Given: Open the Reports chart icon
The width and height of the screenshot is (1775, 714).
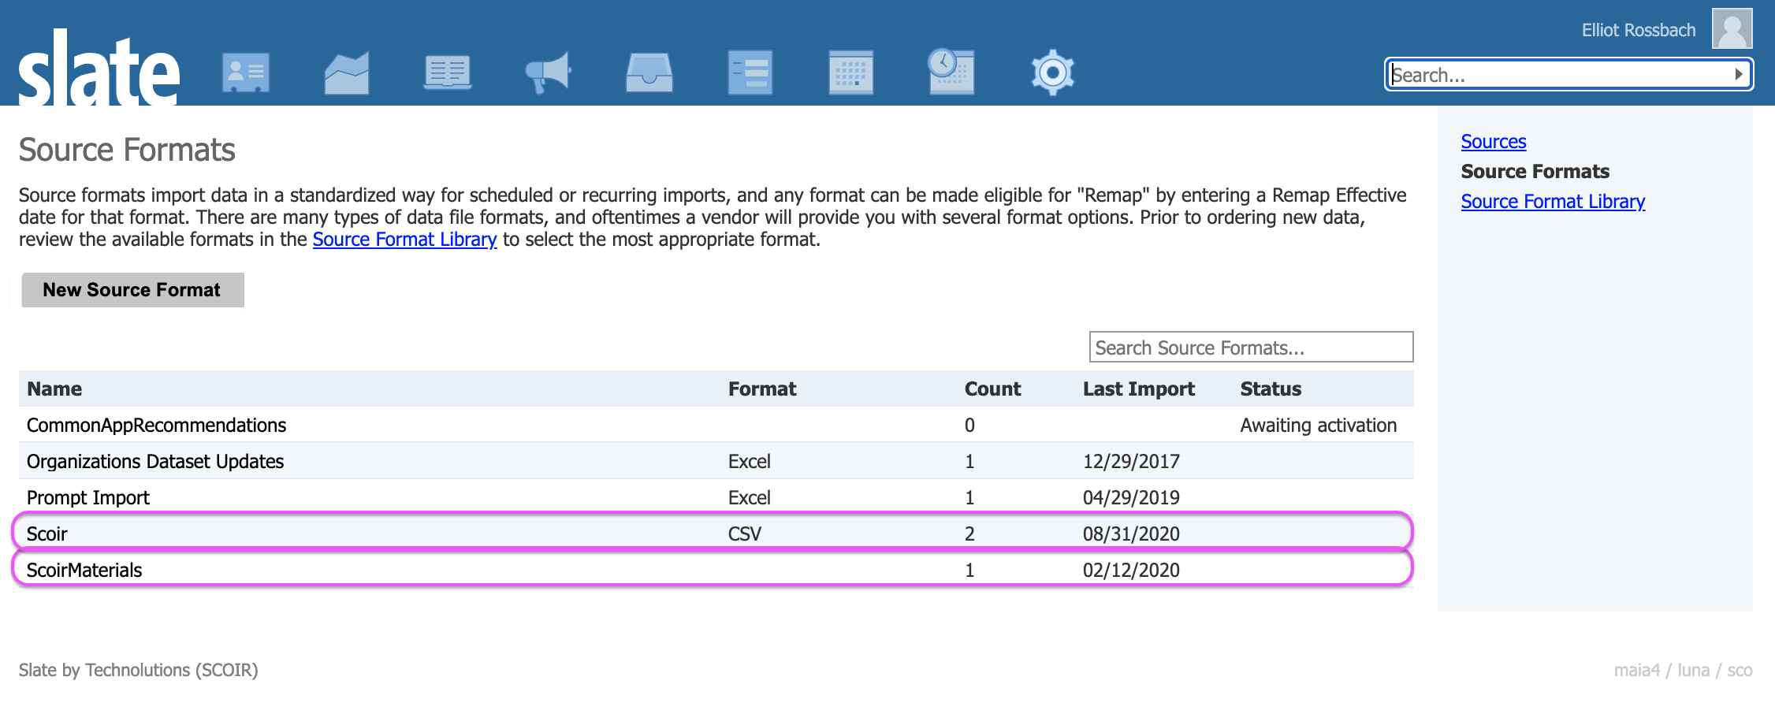Looking at the screenshot, I should [347, 73].
